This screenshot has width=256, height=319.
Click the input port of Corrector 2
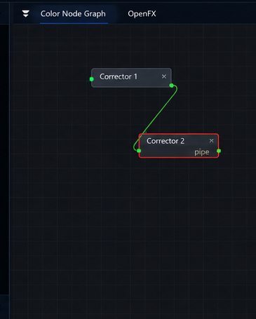coord(139,151)
